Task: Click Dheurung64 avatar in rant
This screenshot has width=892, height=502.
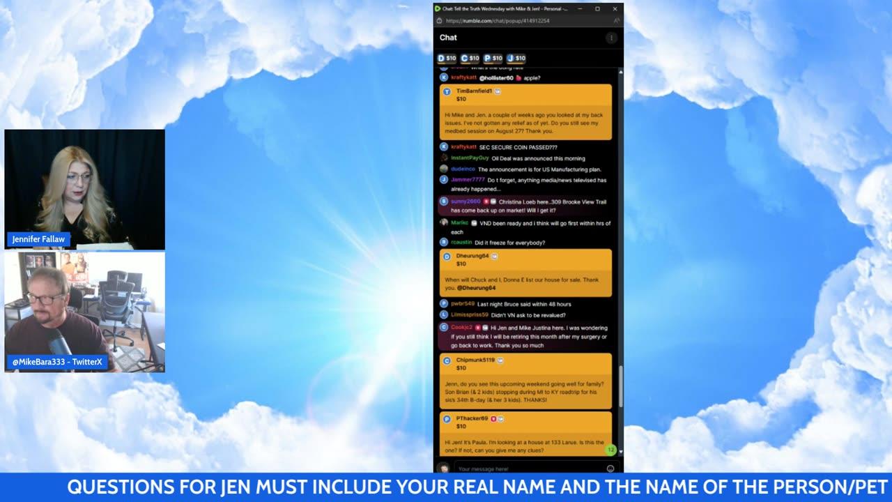Action: pyautogui.click(x=447, y=256)
